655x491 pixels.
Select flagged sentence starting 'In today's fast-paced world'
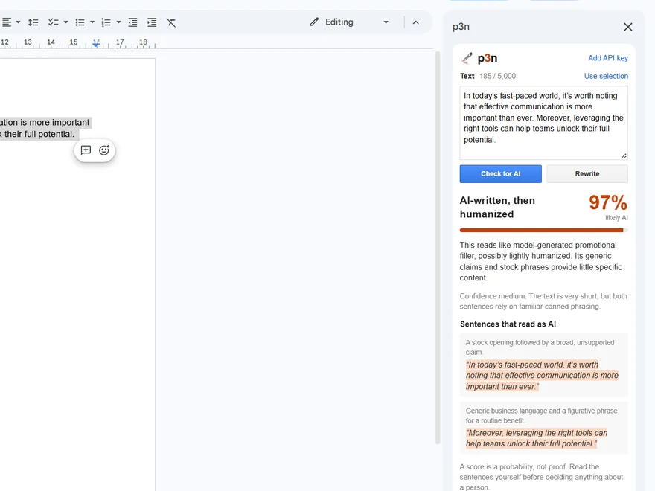[542, 376]
